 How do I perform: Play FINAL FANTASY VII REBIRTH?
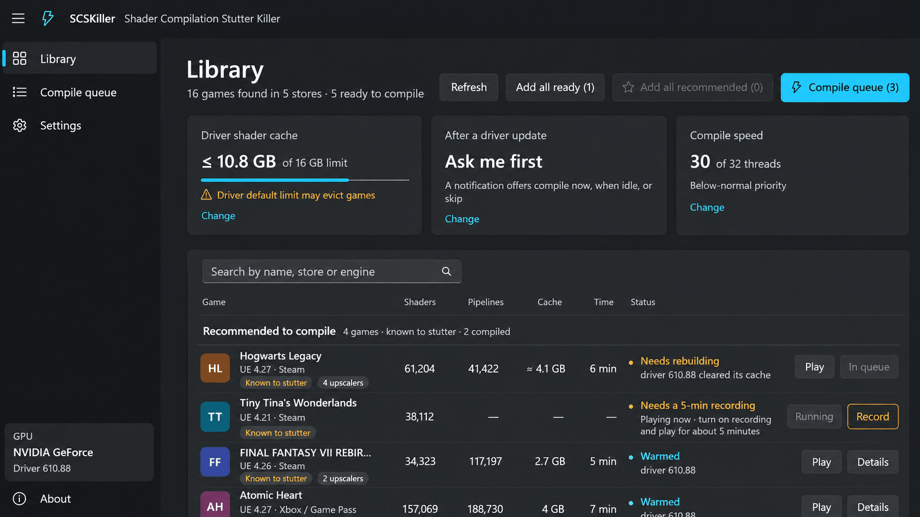click(x=822, y=462)
